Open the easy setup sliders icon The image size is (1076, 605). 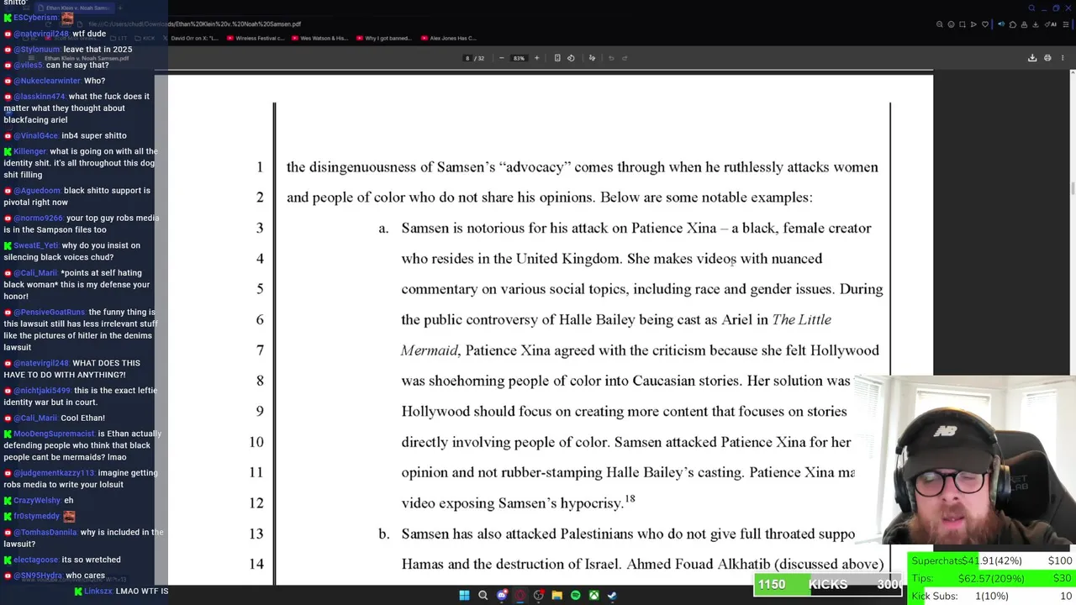(1066, 24)
